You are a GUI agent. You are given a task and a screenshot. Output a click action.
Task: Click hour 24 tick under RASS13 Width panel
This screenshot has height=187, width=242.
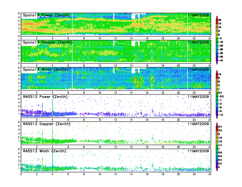pyautogui.click(x=210, y=174)
